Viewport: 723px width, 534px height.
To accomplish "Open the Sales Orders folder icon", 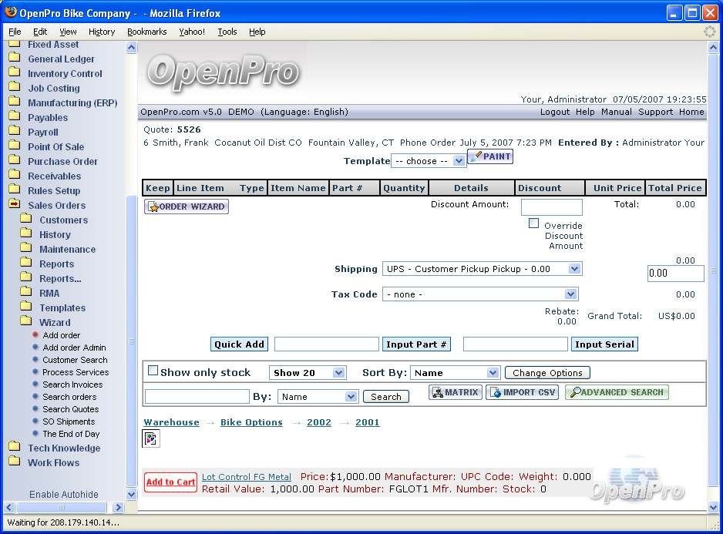I will pyautogui.click(x=15, y=205).
